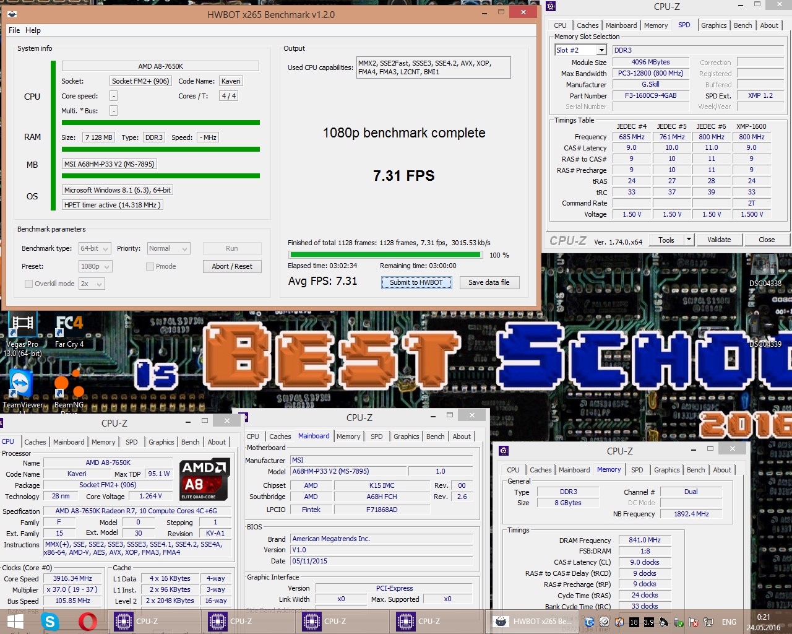This screenshot has height=634, width=792.
Task: Open the Priority Normal dropdown
Action: tap(168, 248)
